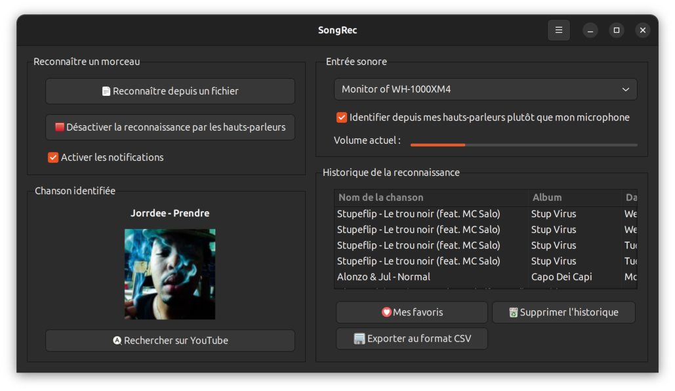
Task: Select the Alonzo & Jul - Normal history row
Action: tap(430, 277)
